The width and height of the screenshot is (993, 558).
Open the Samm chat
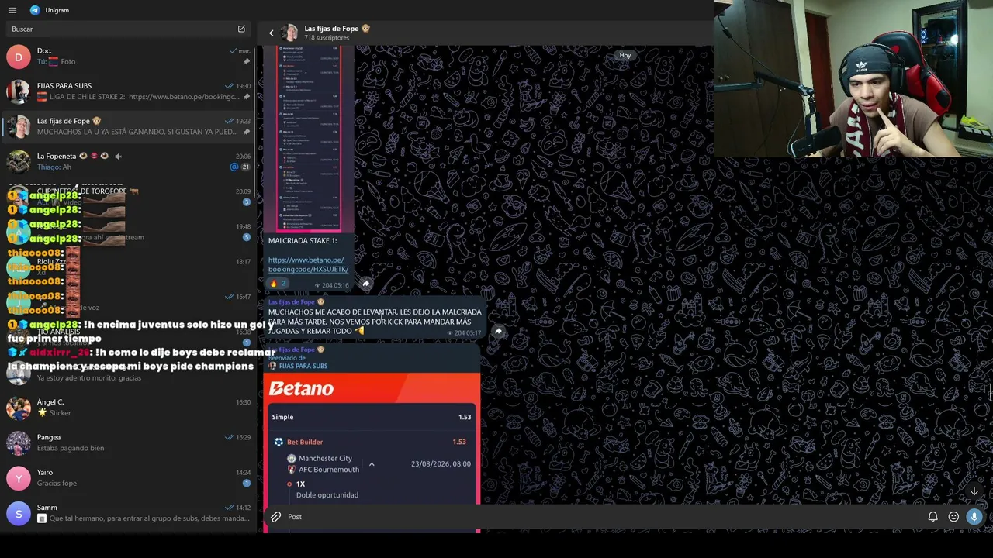pos(128,513)
